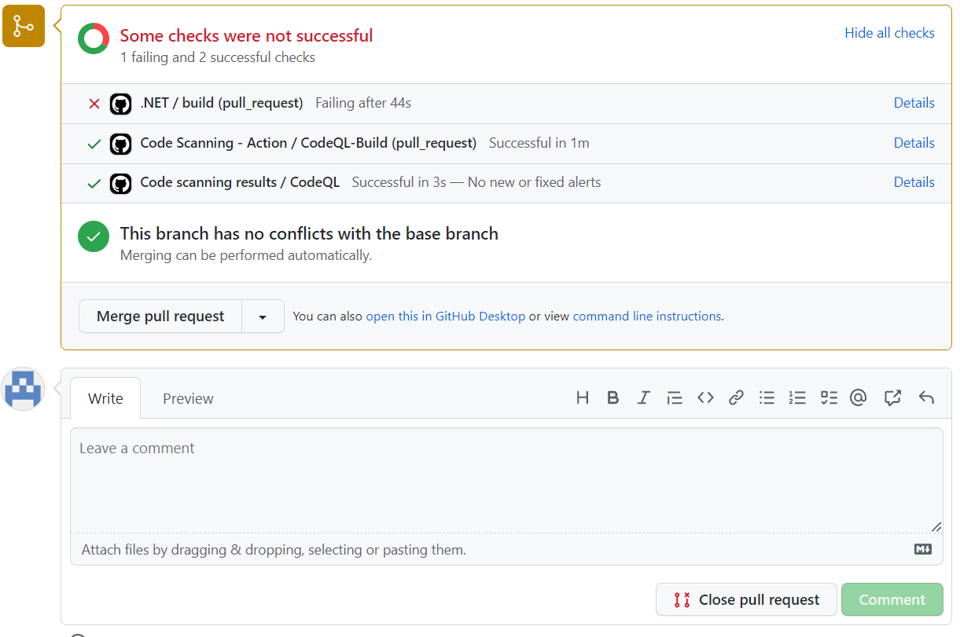Click the green Comment button

(892, 599)
